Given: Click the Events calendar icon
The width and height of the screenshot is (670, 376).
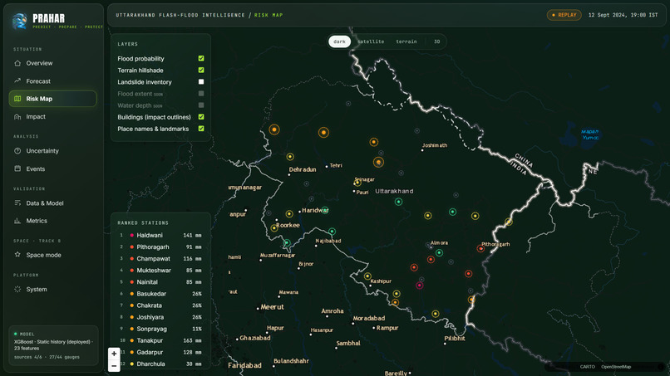Looking at the screenshot, I should click(x=17, y=168).
